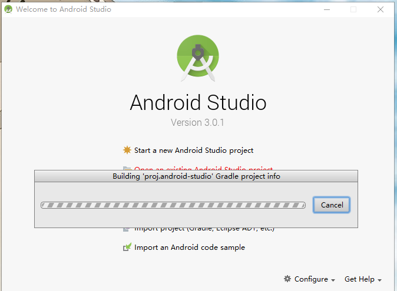Open the Configure dropdown menu
The height and width of the screenshot is (291, 397).
tap(310, 279)
